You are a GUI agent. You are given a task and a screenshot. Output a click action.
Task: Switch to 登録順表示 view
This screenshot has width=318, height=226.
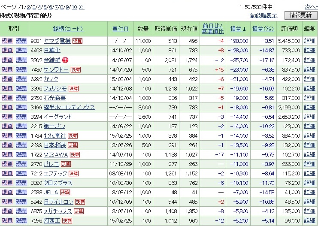tap(263, 15)
